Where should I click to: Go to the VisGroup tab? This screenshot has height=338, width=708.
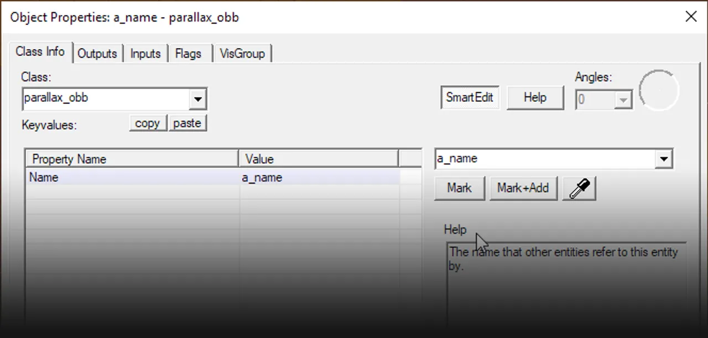click(x=242, y=54)
